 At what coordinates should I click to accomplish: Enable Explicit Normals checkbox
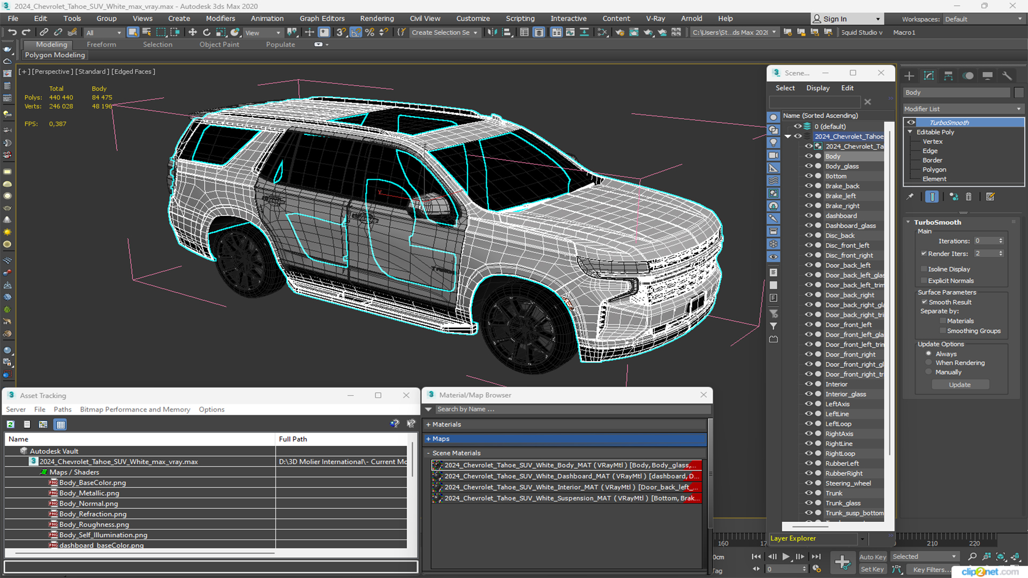tap(924, 281)
